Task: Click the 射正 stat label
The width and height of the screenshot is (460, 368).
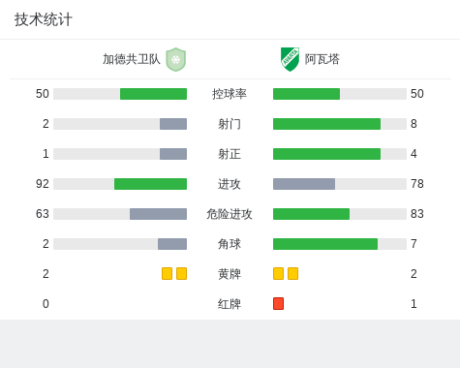Action: (230, 154)
